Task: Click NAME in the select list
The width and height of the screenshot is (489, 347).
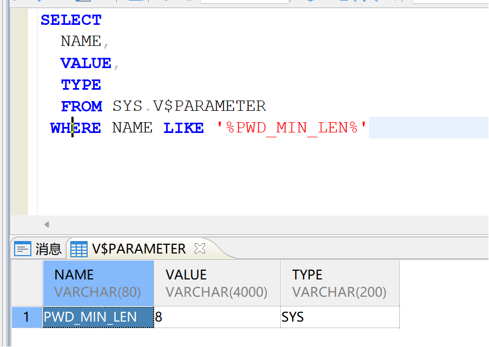Action: [x=81, y=42]
